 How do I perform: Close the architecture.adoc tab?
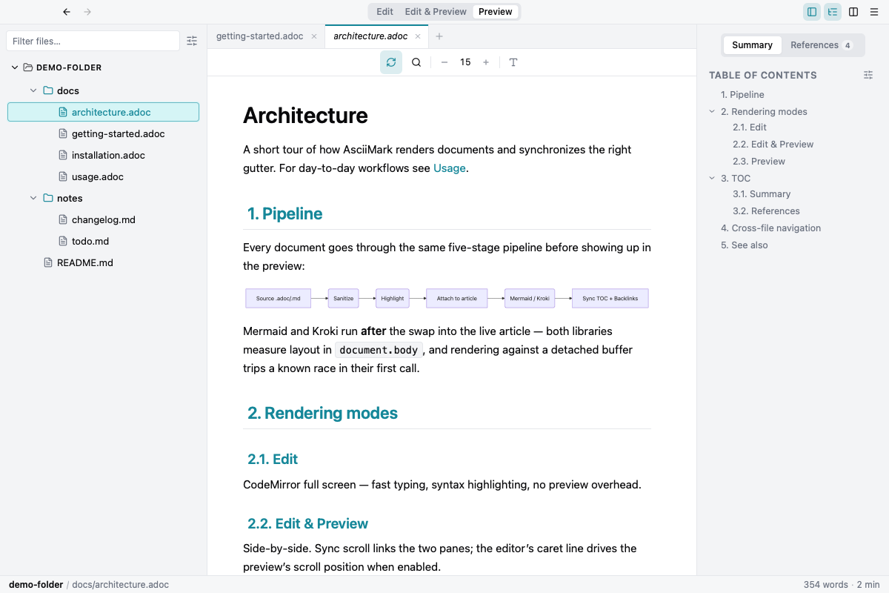[x=418, y=36]
